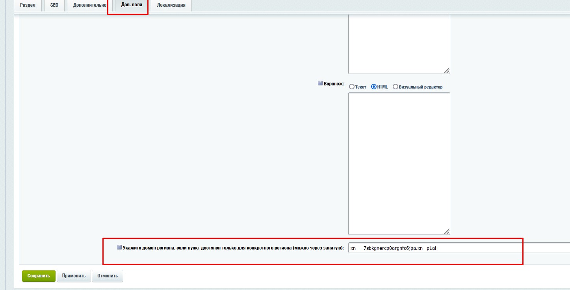The image size is (570, 290).
Task: Click the Воронеж field label
Action: [334, 84]
